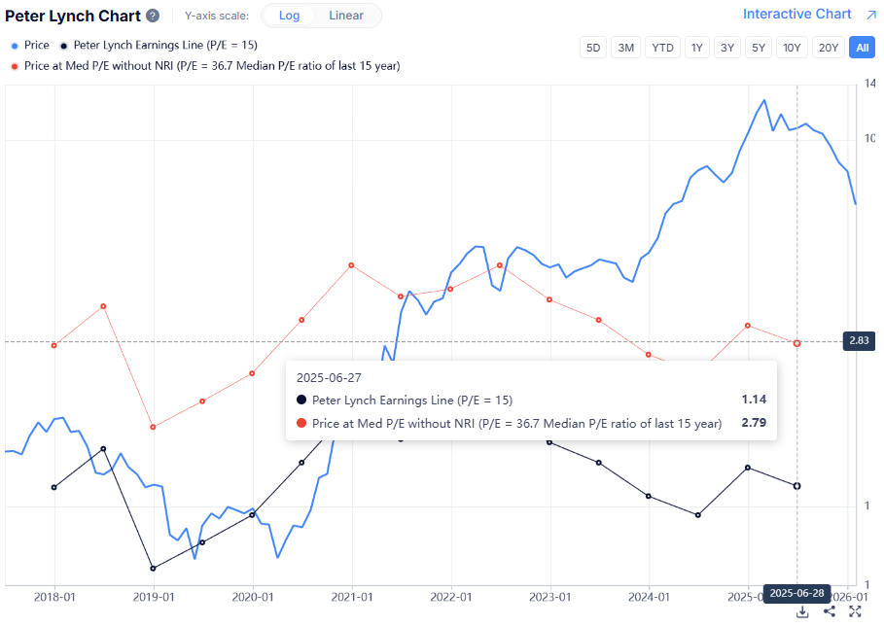
Task: Expand chart to fullscreen
Action: tap(856, 611)
